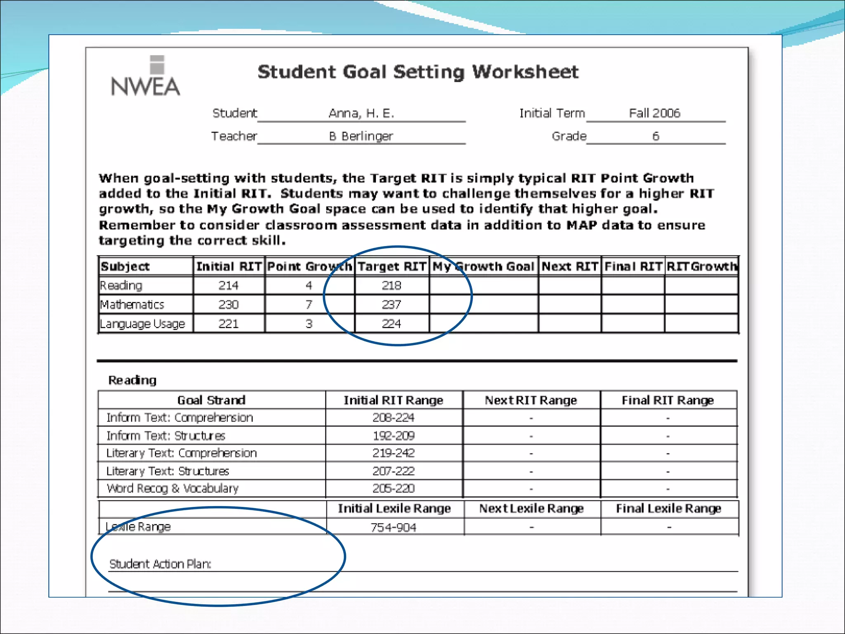
Task: Click the Final RIT Range column header
Action: (668, 400)
